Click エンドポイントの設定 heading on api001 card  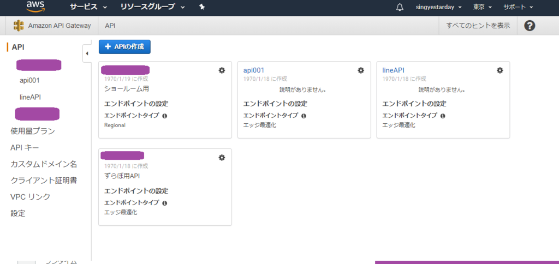pos(275,104)
